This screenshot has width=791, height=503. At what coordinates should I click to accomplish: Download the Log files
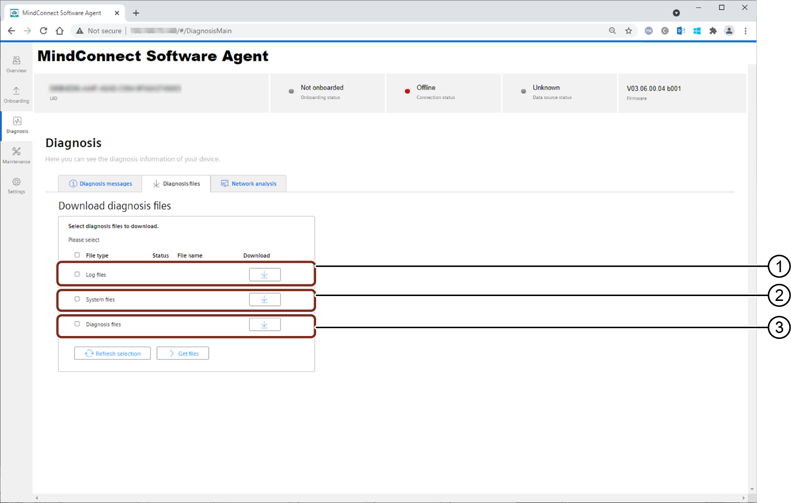(x=264, y=275)
